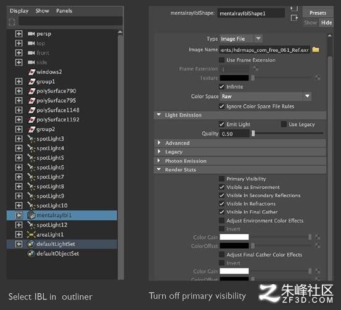
Task: Open the Color Space Raw dropdown
Action: (x=266, y=96)
